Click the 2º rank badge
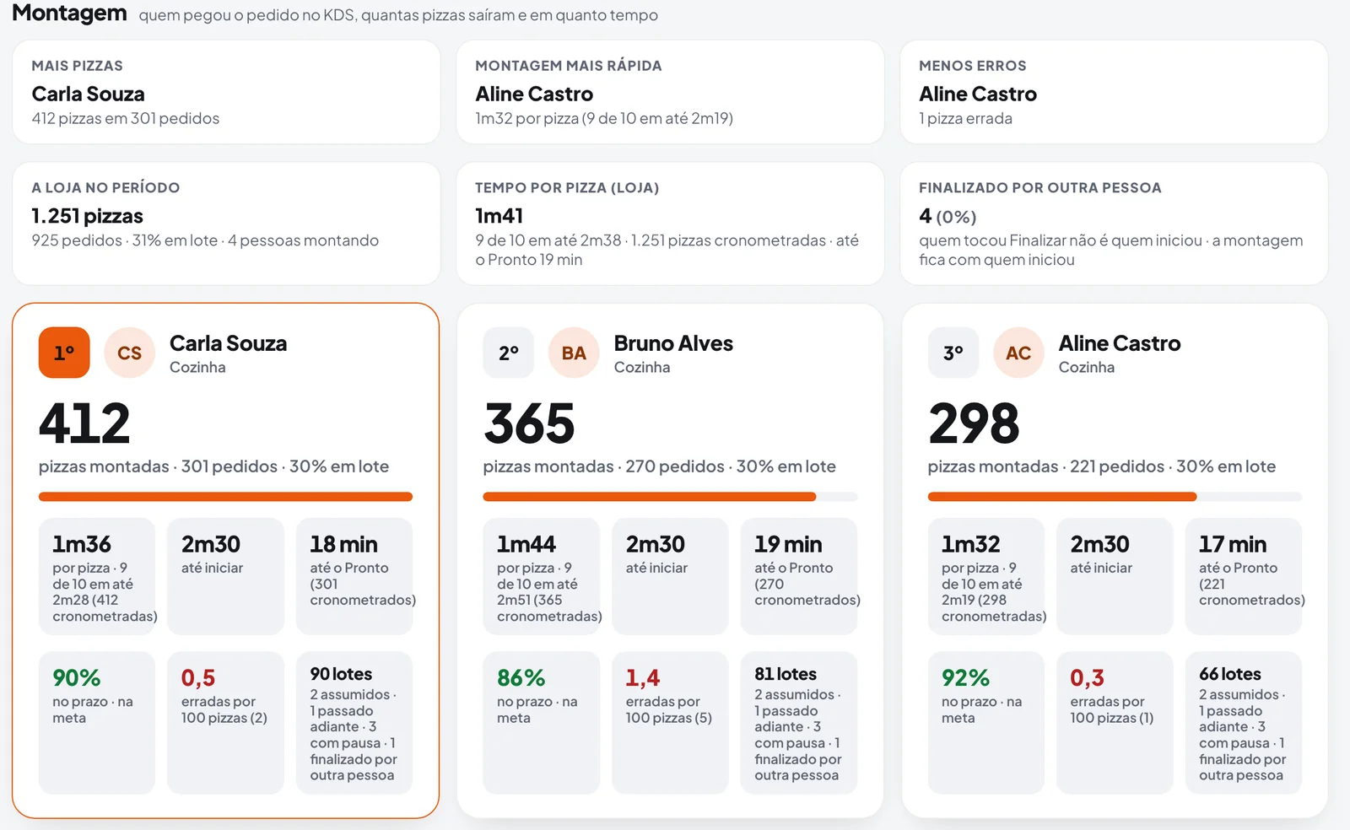The image size is (1350, 830). pyautogui.click(x=509, y=353)
